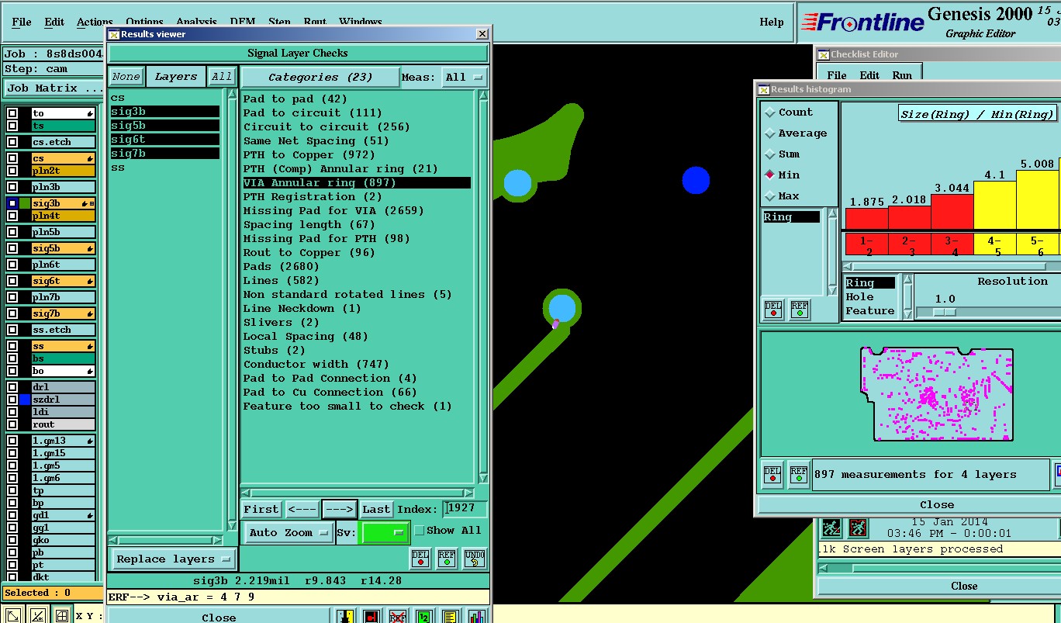Open the Job Matrix selector
The image size is (1061, 623).
[x=54, y=88]
